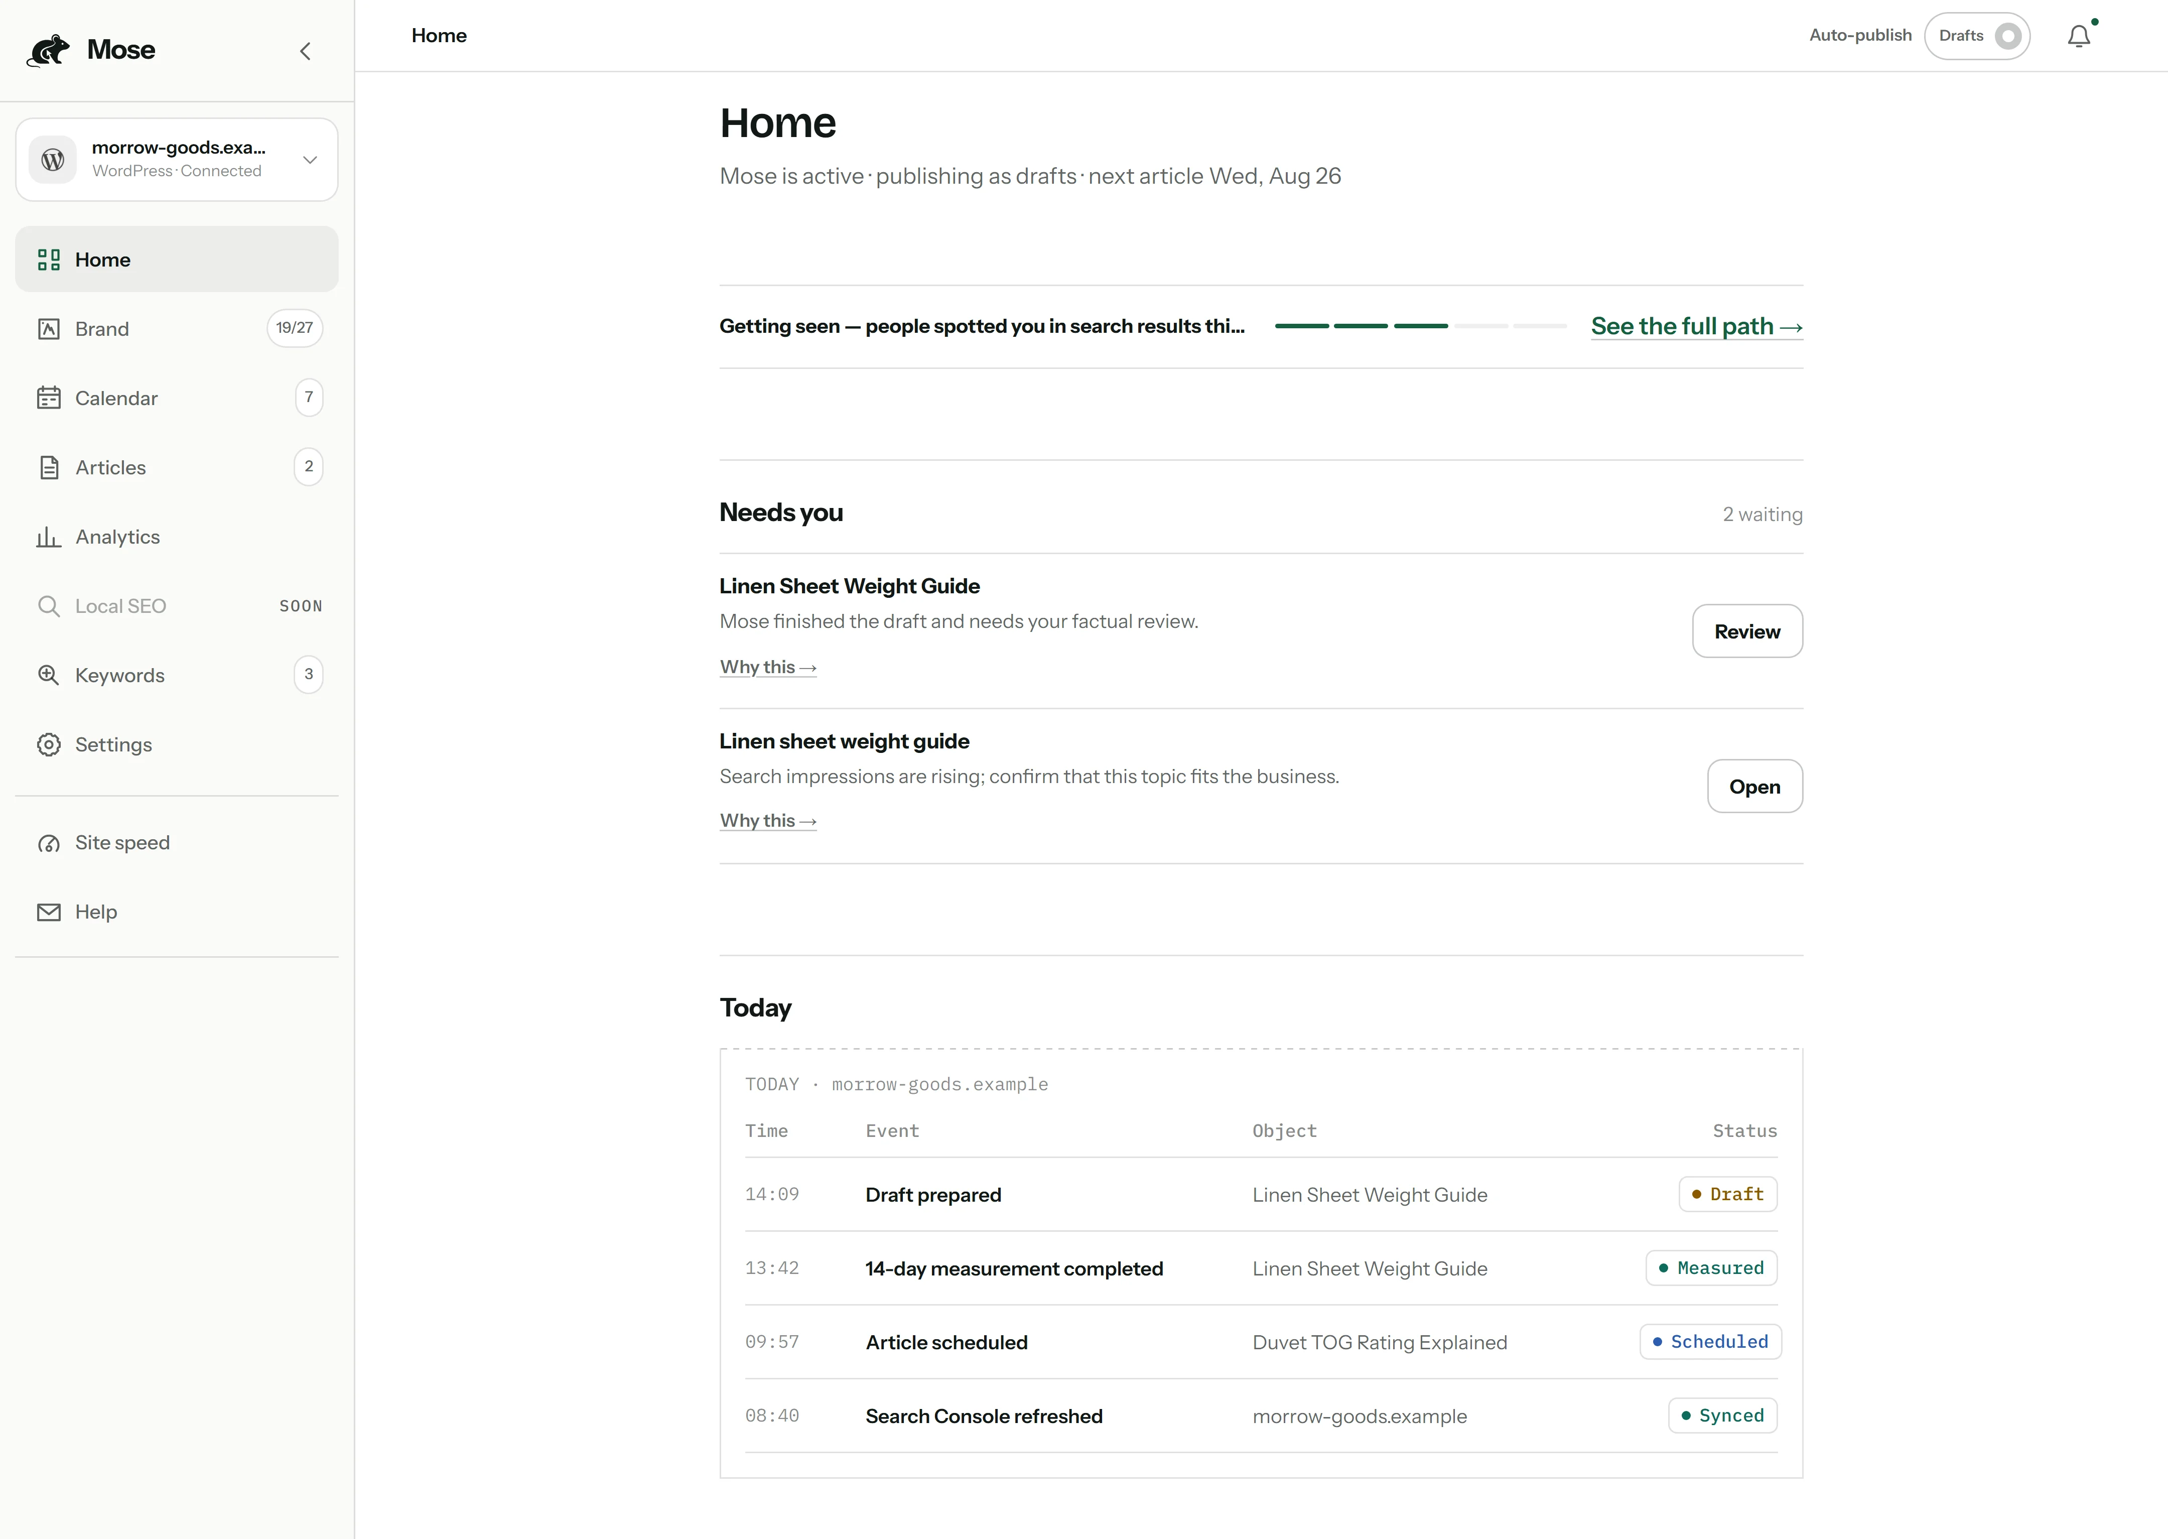Click the Brand 19/27 badge
2168x1539 pixels.
(295, 328)
